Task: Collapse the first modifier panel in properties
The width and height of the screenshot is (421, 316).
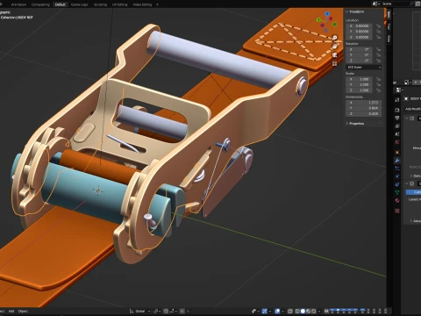Action: [x=407, y=118]
